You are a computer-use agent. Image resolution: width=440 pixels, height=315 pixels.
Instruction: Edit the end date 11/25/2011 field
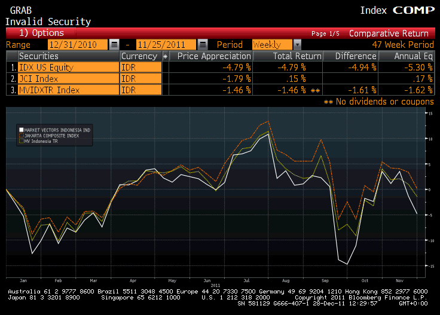(166, 44)
